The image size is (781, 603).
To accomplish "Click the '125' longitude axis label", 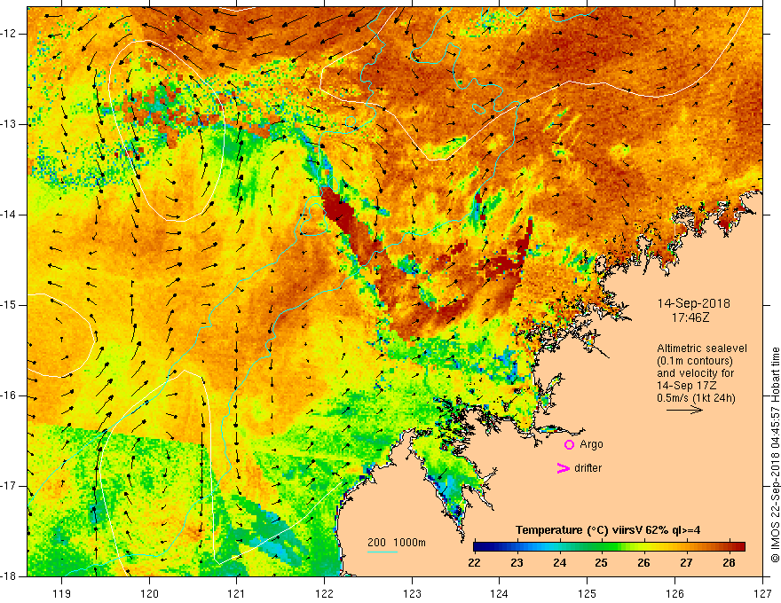I will 587,593.
